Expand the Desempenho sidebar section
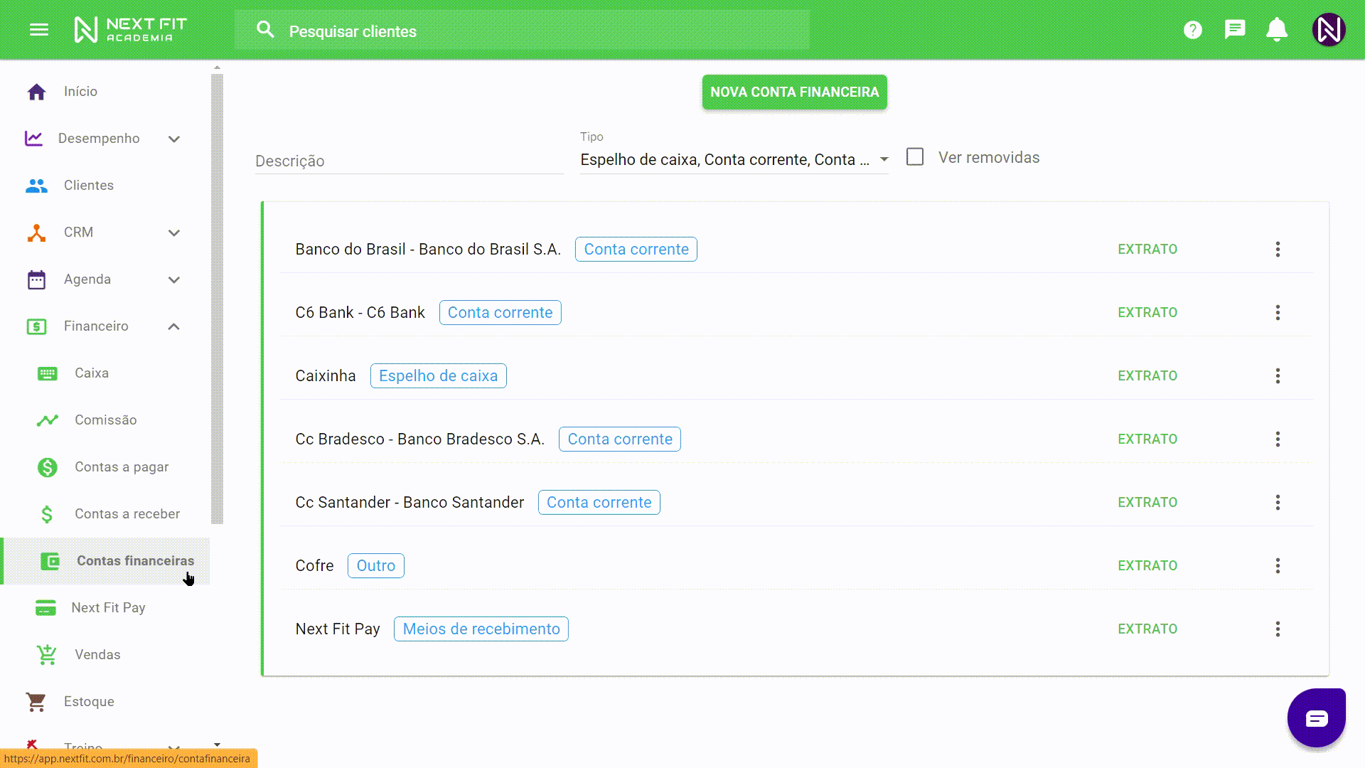 [x=173, y=139]
